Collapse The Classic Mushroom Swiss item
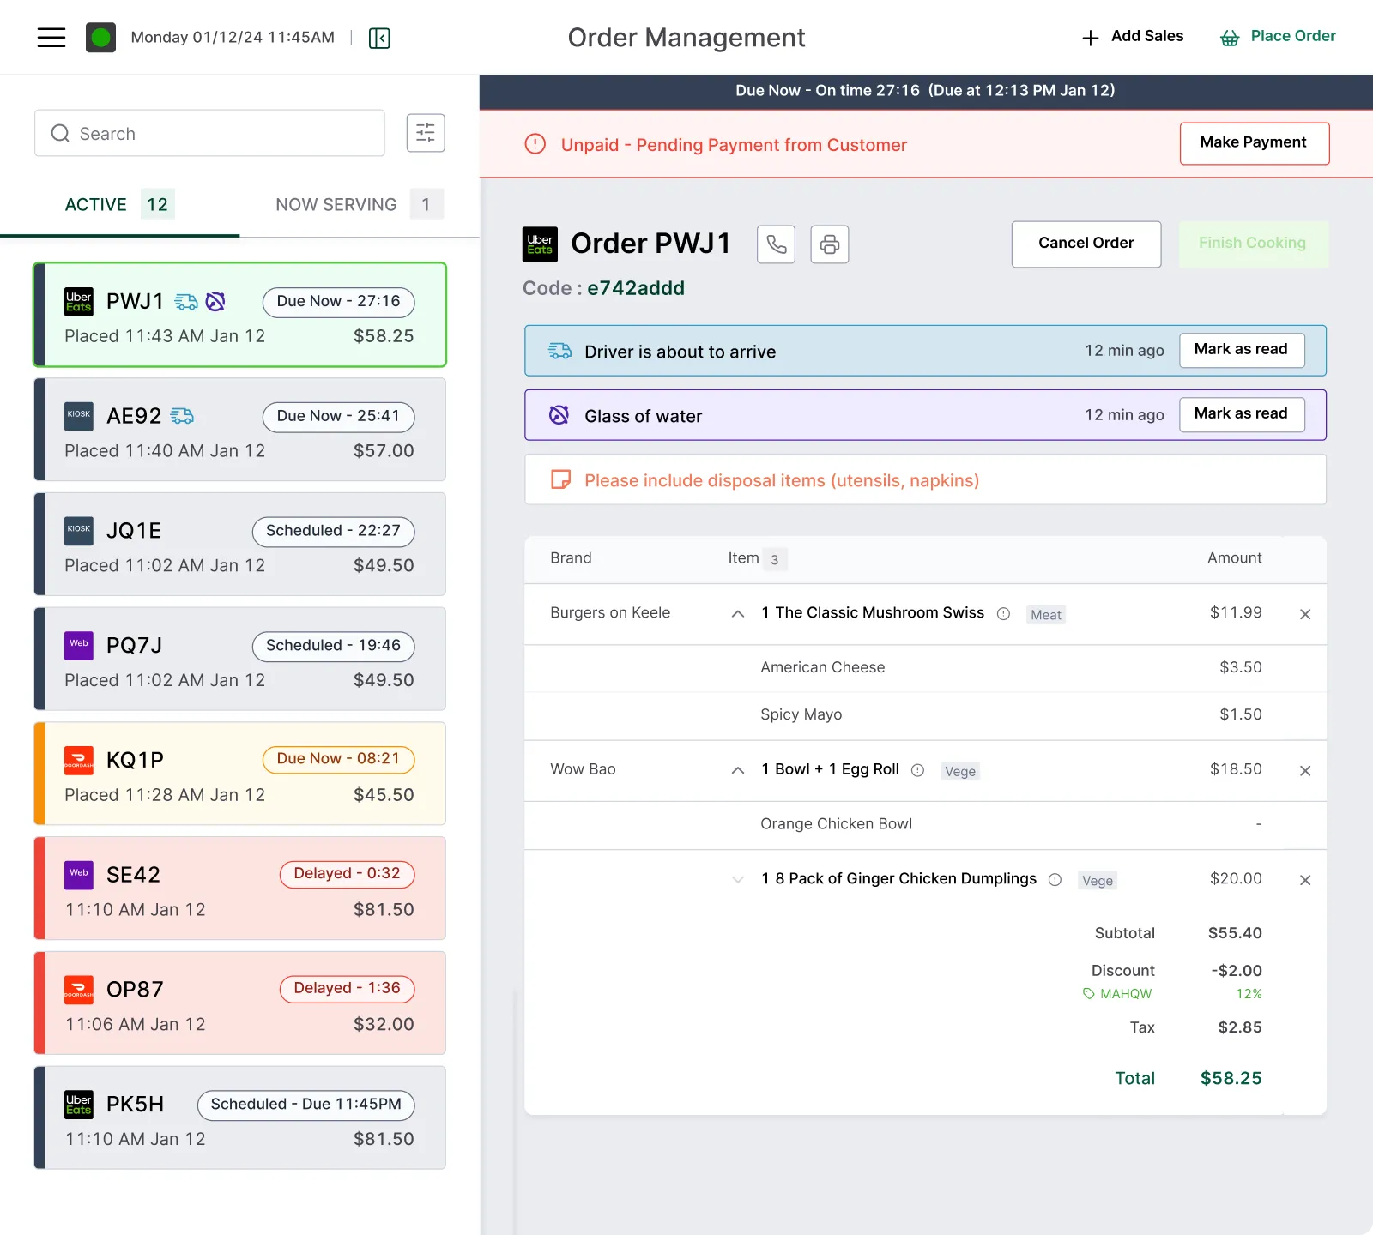Viewport: 1373px width, 1235px height. 737,614
